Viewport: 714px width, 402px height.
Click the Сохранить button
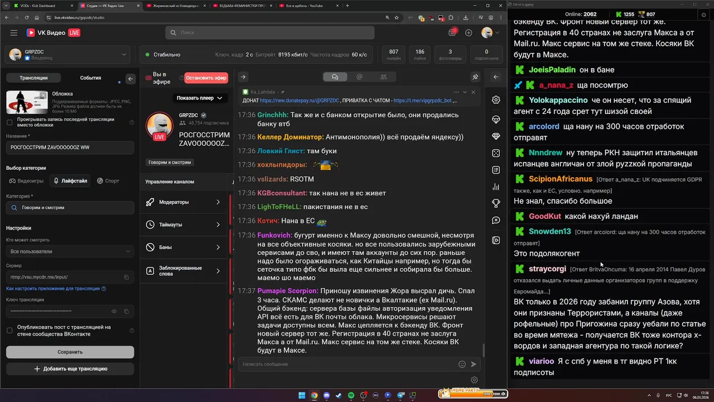pyautogui.click(x=70, y=352)
